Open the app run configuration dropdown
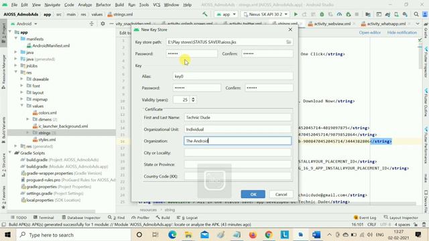 click(226, 14)
